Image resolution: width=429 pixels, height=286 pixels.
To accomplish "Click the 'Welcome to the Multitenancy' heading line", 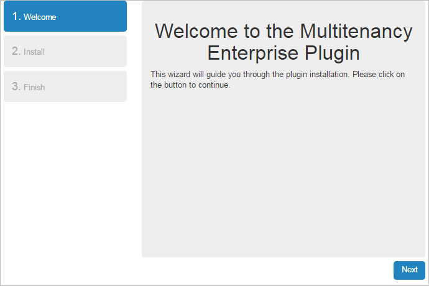I will 283,32.
